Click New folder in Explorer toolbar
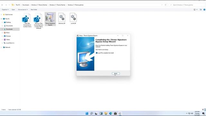 [x=34, y=10]
